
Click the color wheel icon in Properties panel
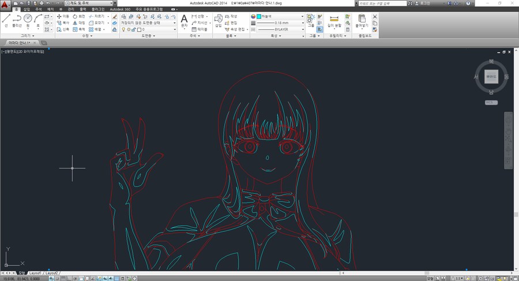(253, 16)
